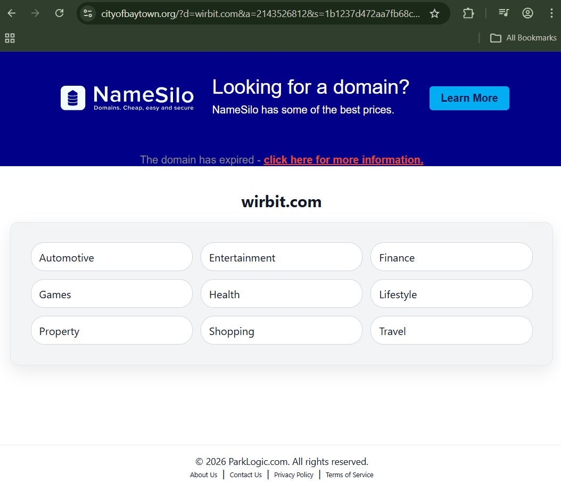The height and width of the screenshot is (482, 561).
Task: Browse the Automotive category
Action: [111, 257]
